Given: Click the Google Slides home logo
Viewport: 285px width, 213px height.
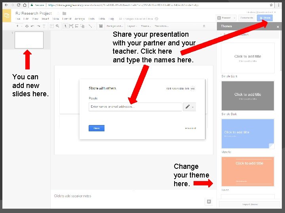Looking at the screenshot, I should pos(7,15).
